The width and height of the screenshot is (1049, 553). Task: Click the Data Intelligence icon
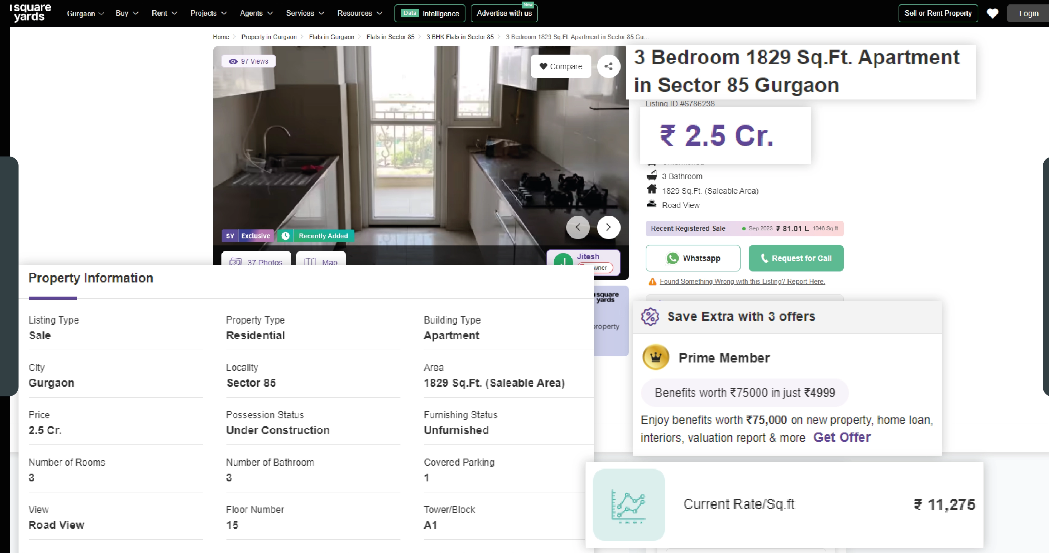432,13
